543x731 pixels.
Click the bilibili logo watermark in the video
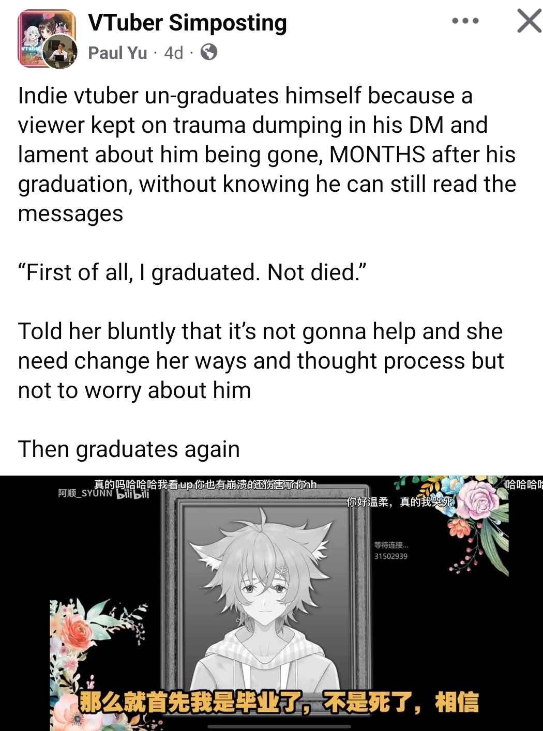[133, 495]
